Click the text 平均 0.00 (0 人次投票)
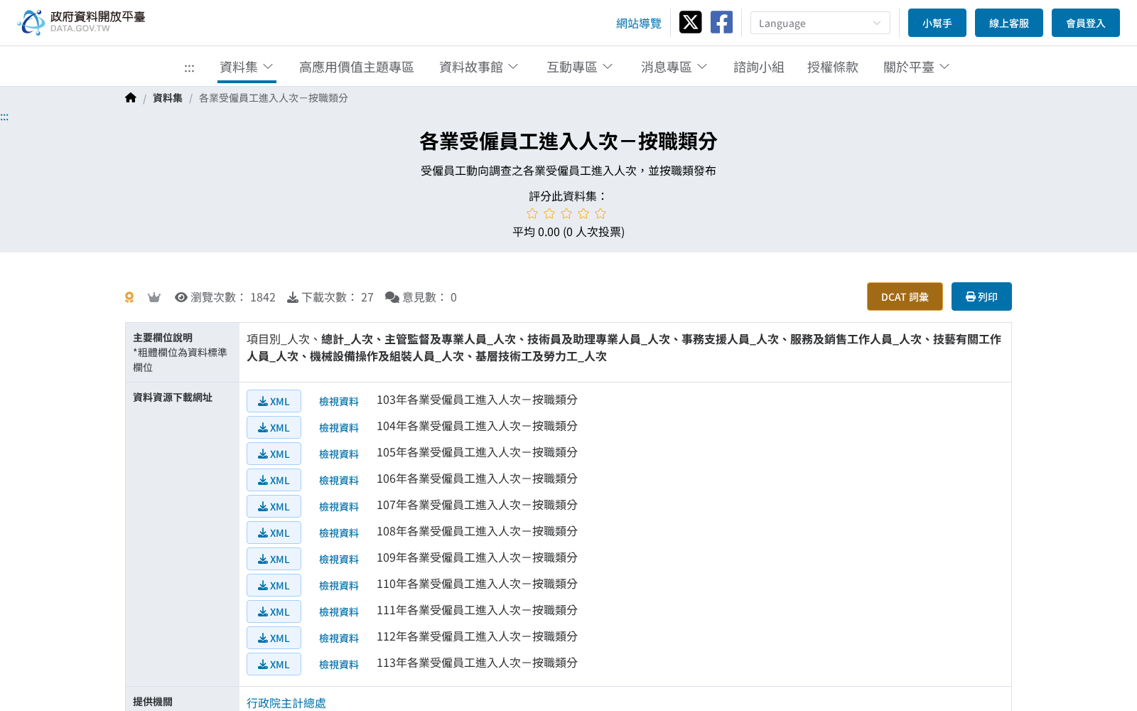 568,232
